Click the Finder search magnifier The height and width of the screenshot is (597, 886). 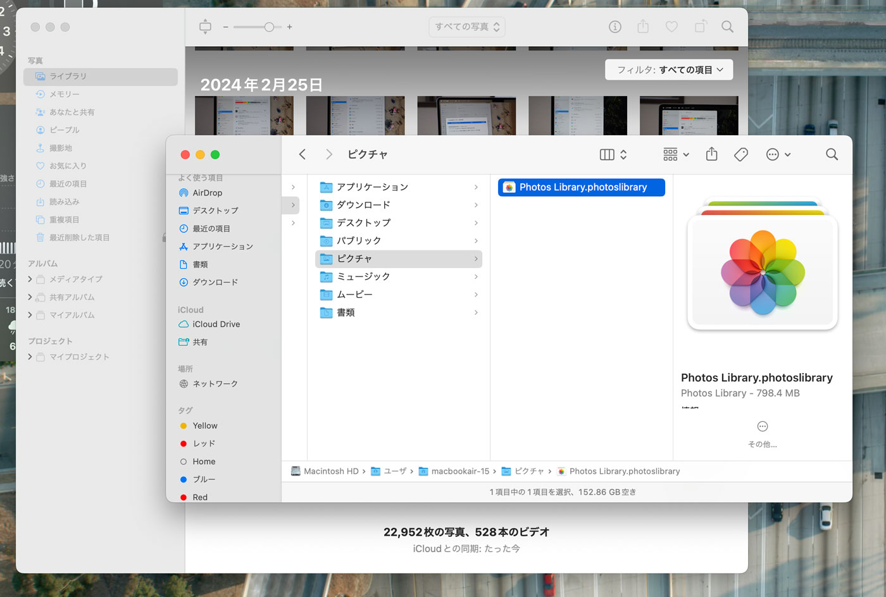coord(832,154)
